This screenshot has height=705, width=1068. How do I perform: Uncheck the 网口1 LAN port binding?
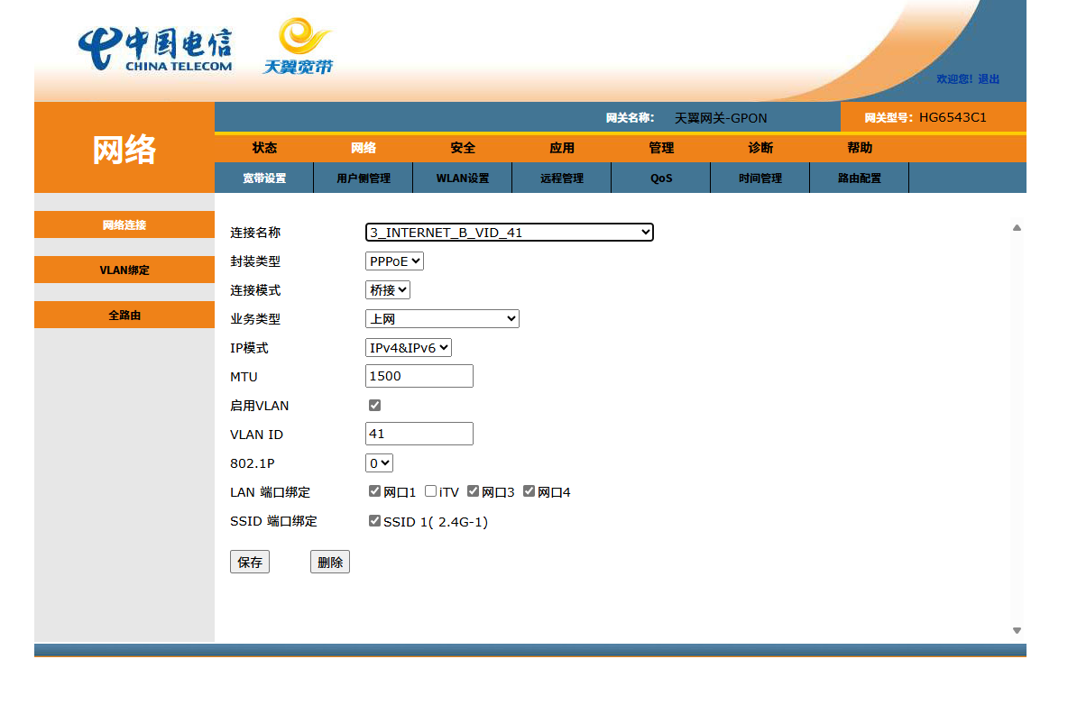pos(374,491)
